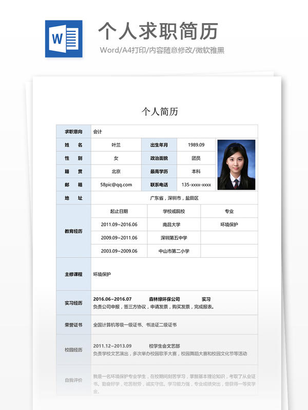Click the gender value 女

[116, 158]
